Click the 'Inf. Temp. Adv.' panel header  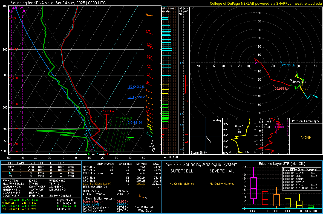pos(183,11)
